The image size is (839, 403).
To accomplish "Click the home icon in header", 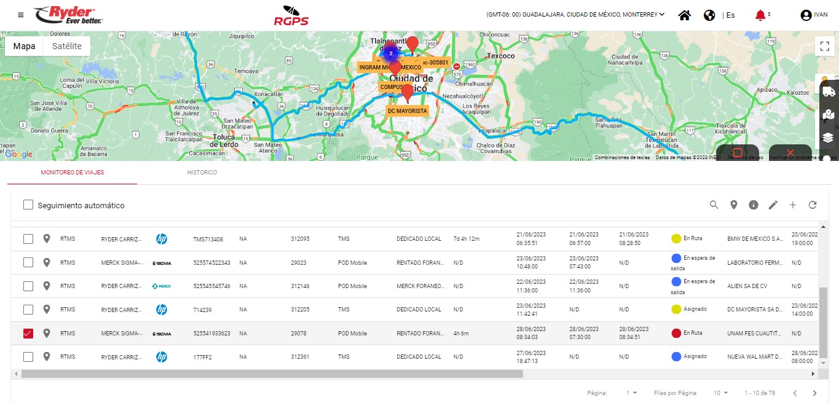I will coord(684,15).
